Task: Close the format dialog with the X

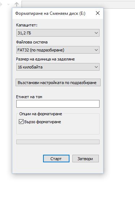Action: point(98,13)
